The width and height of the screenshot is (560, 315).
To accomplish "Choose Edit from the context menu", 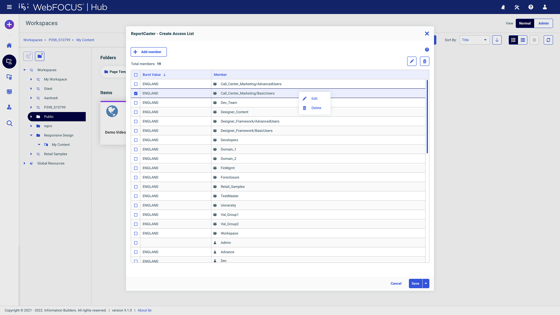I will pyautogui.click(x=314, y=99).
